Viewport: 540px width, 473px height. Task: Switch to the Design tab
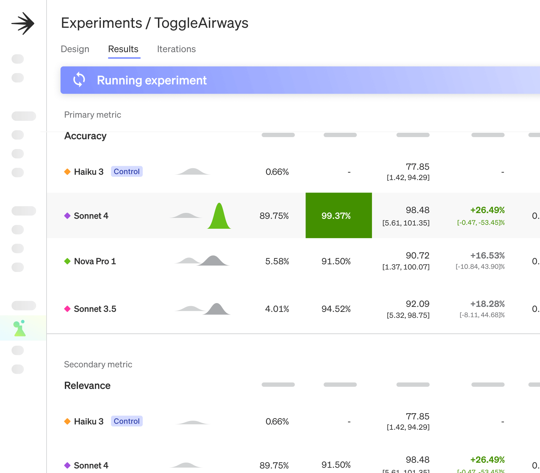75,49
